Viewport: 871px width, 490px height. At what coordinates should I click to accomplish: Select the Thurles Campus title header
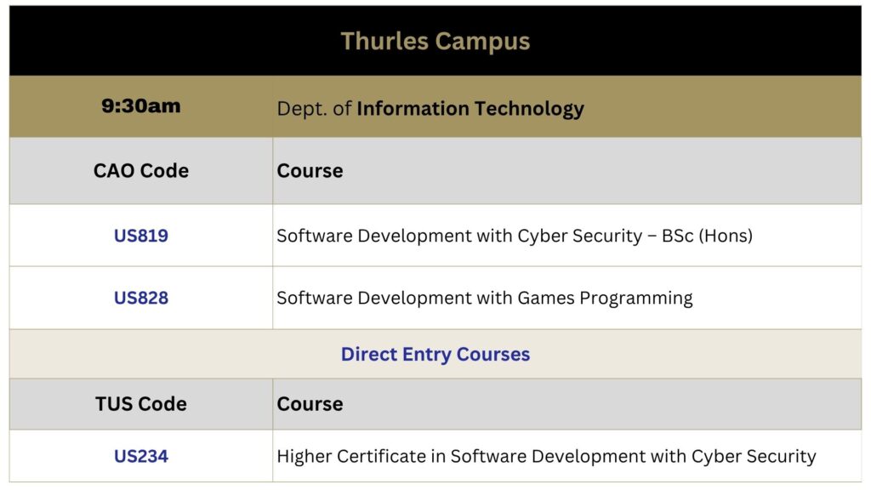tap(435, 41)
